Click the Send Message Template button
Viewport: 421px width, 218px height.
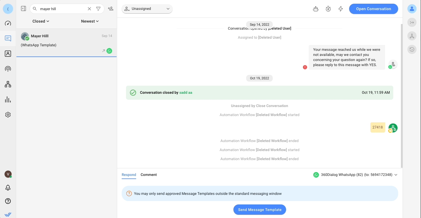260,210
